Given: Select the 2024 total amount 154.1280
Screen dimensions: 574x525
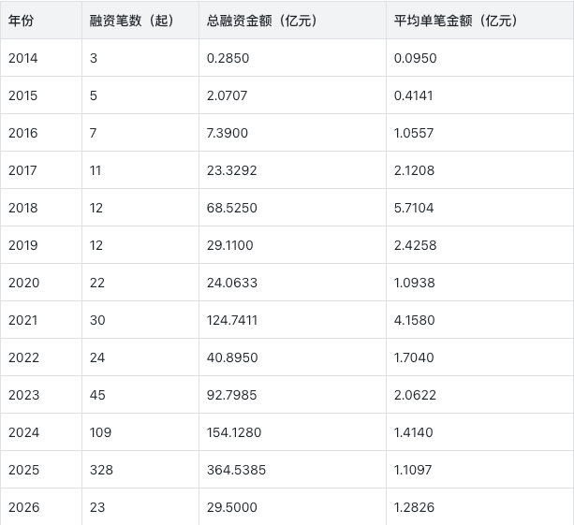Looking at the screenshot, I should tap(234, 432).
